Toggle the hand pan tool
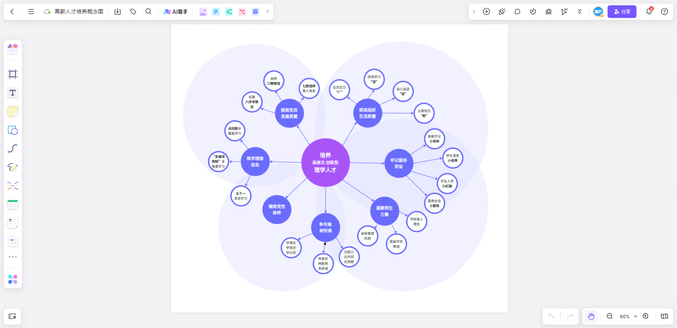 point(591,316)
